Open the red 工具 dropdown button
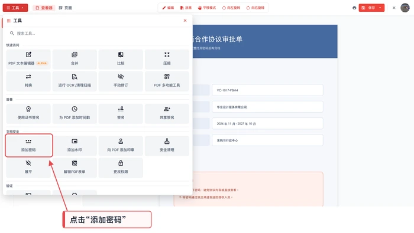 pyautogui.click(x=15, y=8)
